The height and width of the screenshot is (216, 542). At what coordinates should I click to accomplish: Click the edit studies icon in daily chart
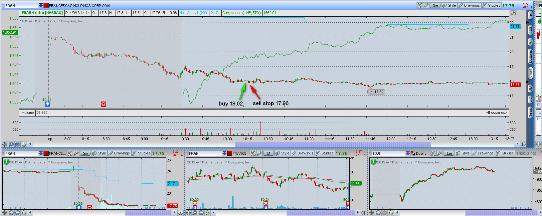pos(254,153)
